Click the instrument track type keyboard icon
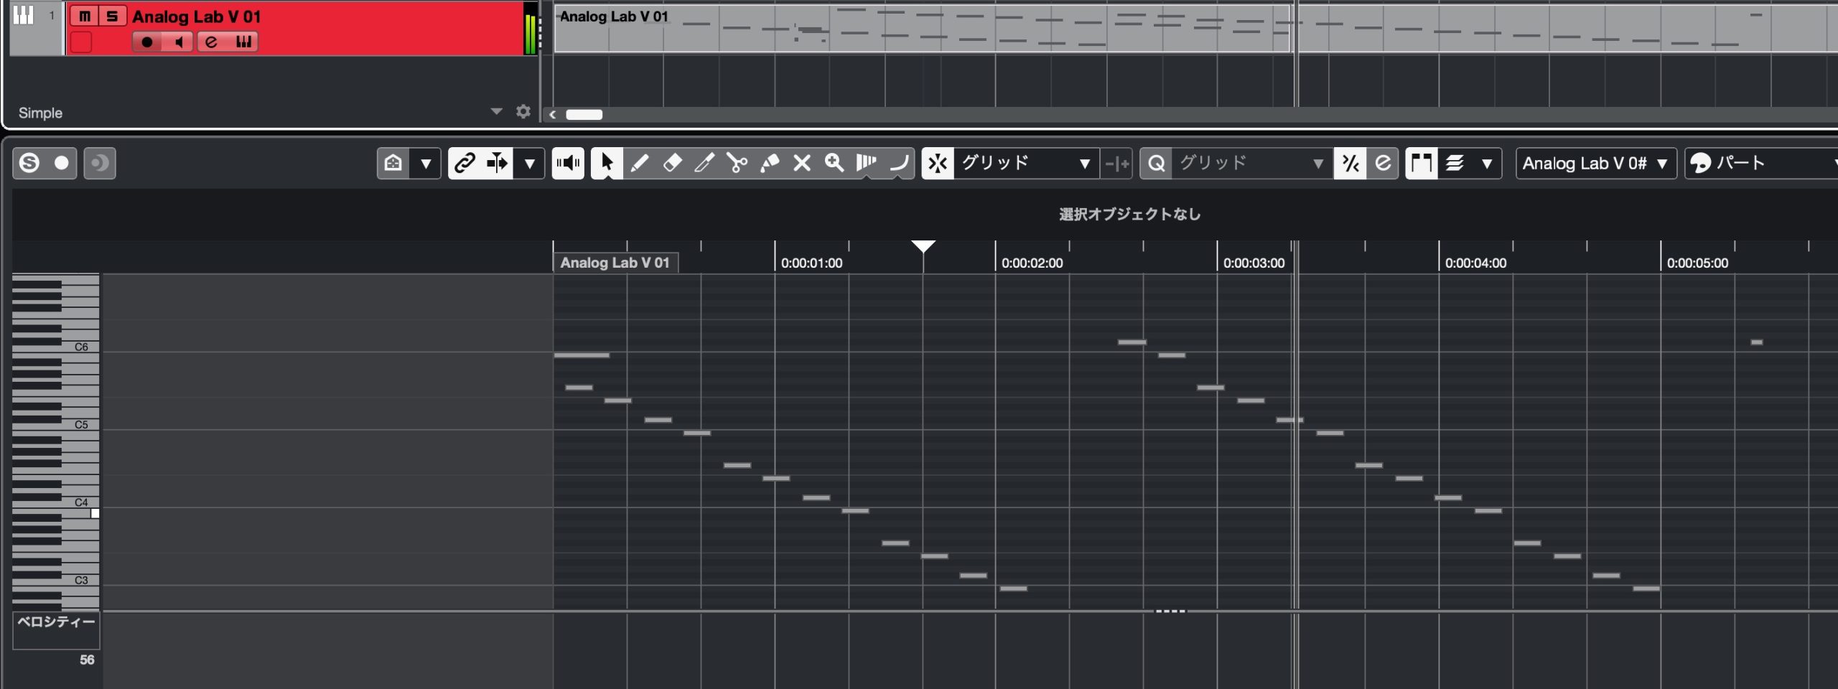This screenshot has width=1838, height=689. click(24, 14)
